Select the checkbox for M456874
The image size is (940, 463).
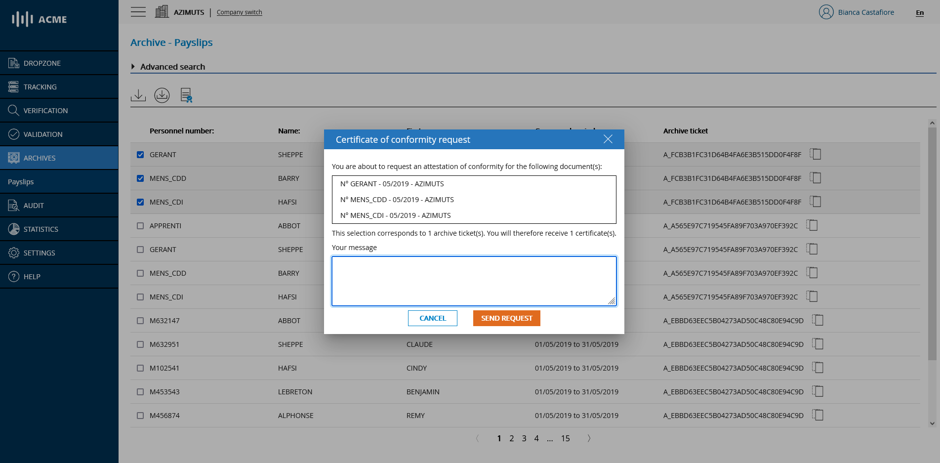point(140,416)
